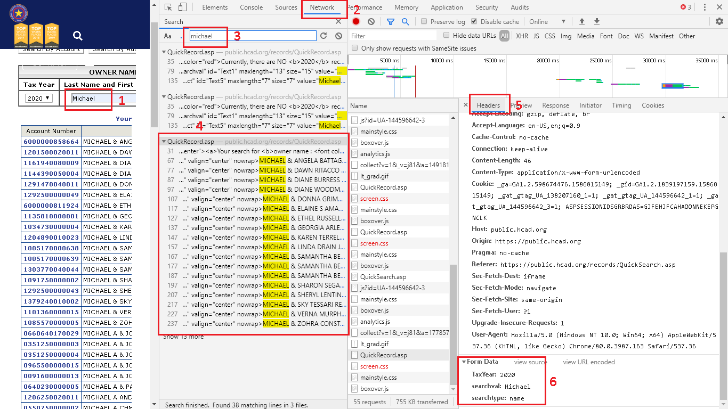The height and width of the screenshot is (409, 728).
Task: Open account number 6000000858664 link
Action: pyautogui.click(x=51, y=142)
